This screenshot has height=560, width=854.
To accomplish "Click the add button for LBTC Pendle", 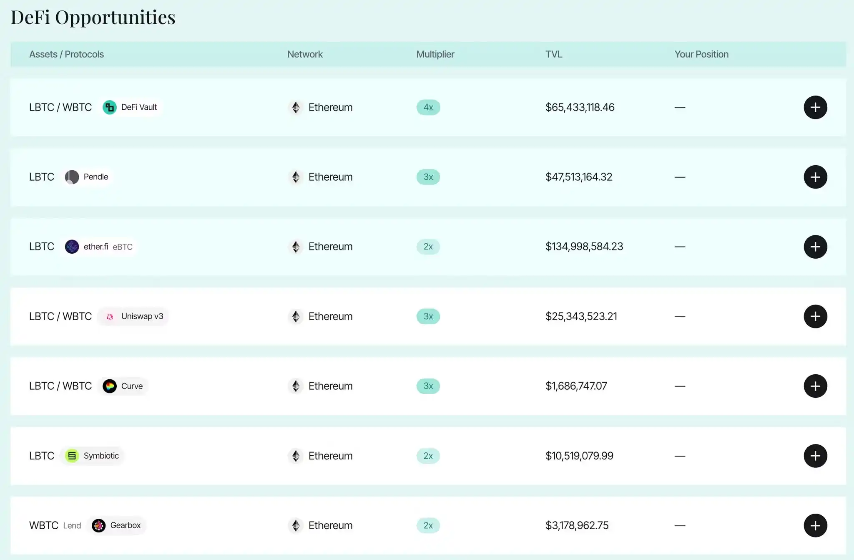I will click(815, 177).
